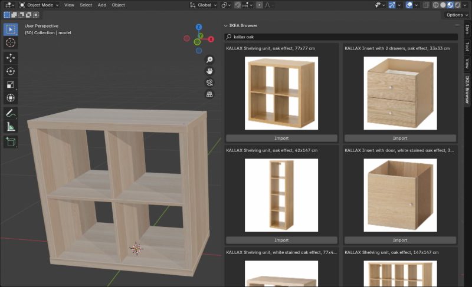Select the Cursor tool in the toolbar
This screenshot has width=472, height=287.
11,43
